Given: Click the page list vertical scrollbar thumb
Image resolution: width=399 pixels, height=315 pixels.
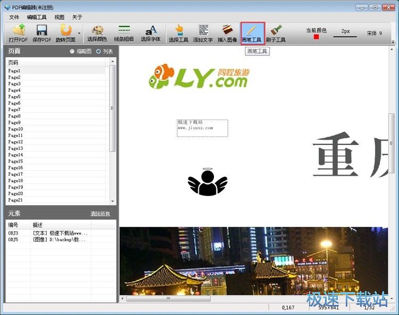Looking at the screenshot, I should coord(112,108).
